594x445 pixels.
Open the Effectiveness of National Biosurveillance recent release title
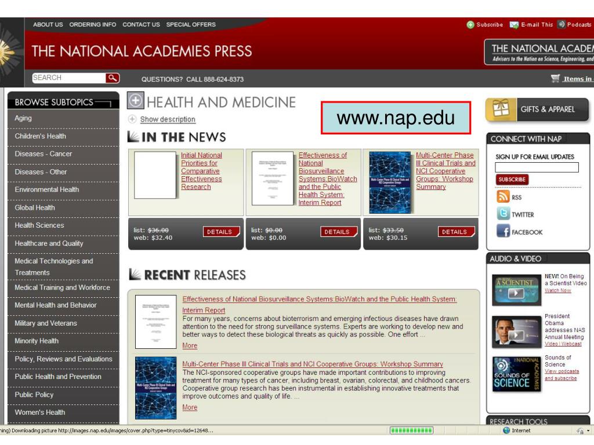pyautogui.click(x=320, y=305)
